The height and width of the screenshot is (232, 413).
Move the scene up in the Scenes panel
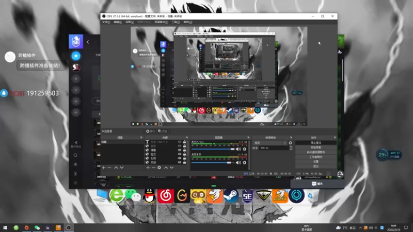click(116, 168)
